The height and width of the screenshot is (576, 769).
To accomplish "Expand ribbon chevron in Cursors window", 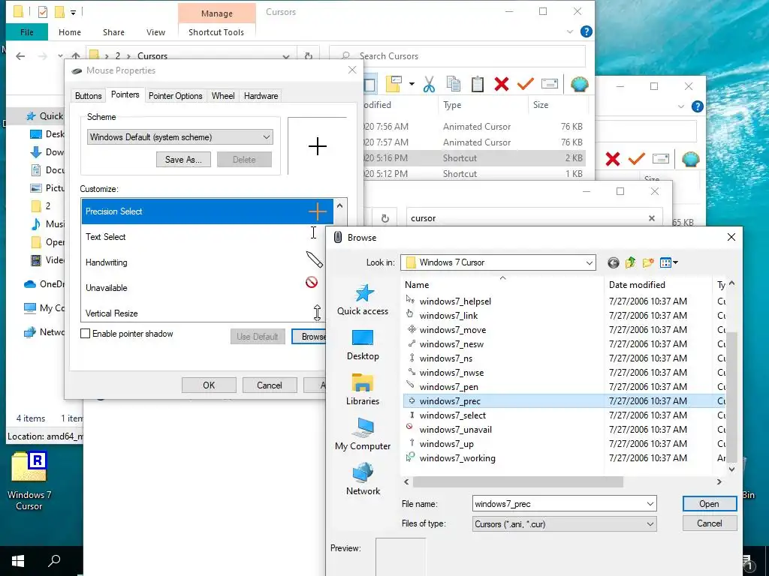I will tap(570, 31).
